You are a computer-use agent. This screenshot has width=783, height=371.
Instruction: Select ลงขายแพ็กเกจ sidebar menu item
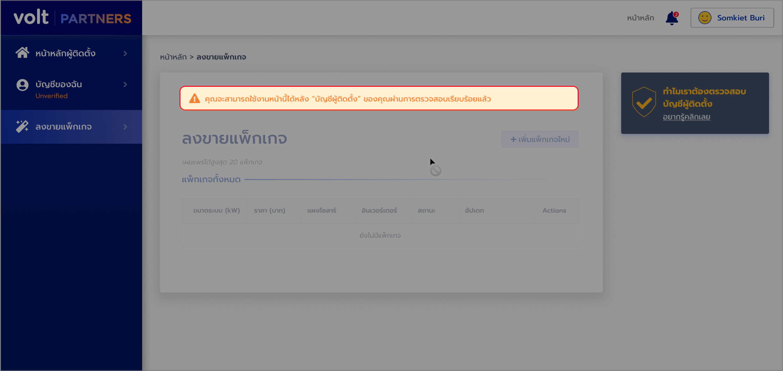tap(71, 127)
